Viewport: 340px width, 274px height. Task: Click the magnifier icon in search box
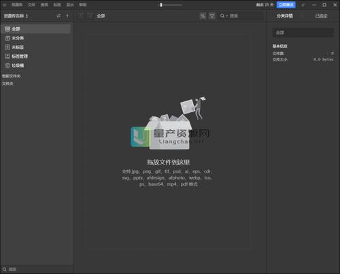[x=222, y=16]
